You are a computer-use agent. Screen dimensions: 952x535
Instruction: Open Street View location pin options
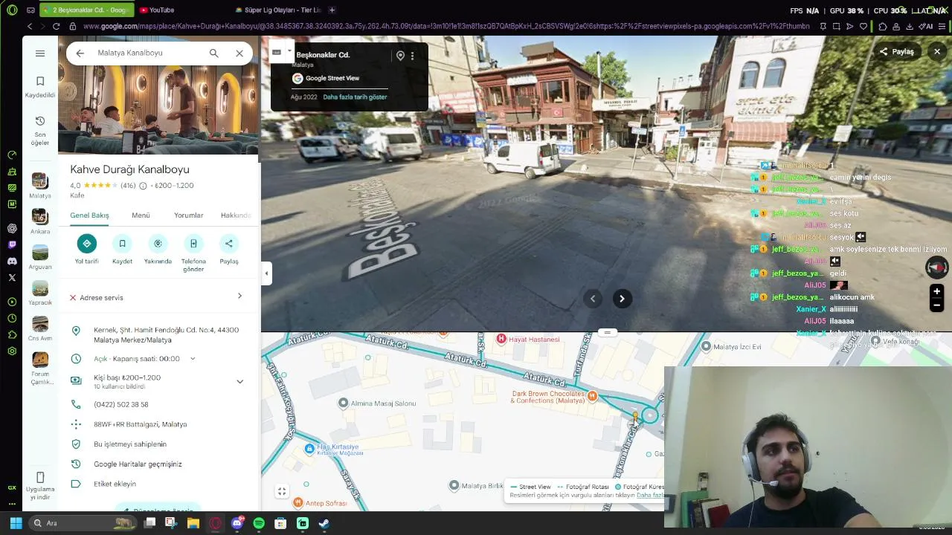pos(400,56)
